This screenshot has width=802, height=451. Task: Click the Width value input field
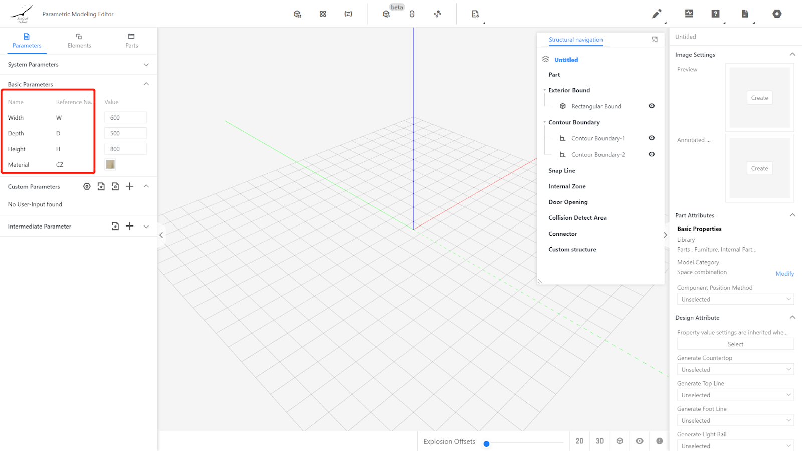point(125,118)
